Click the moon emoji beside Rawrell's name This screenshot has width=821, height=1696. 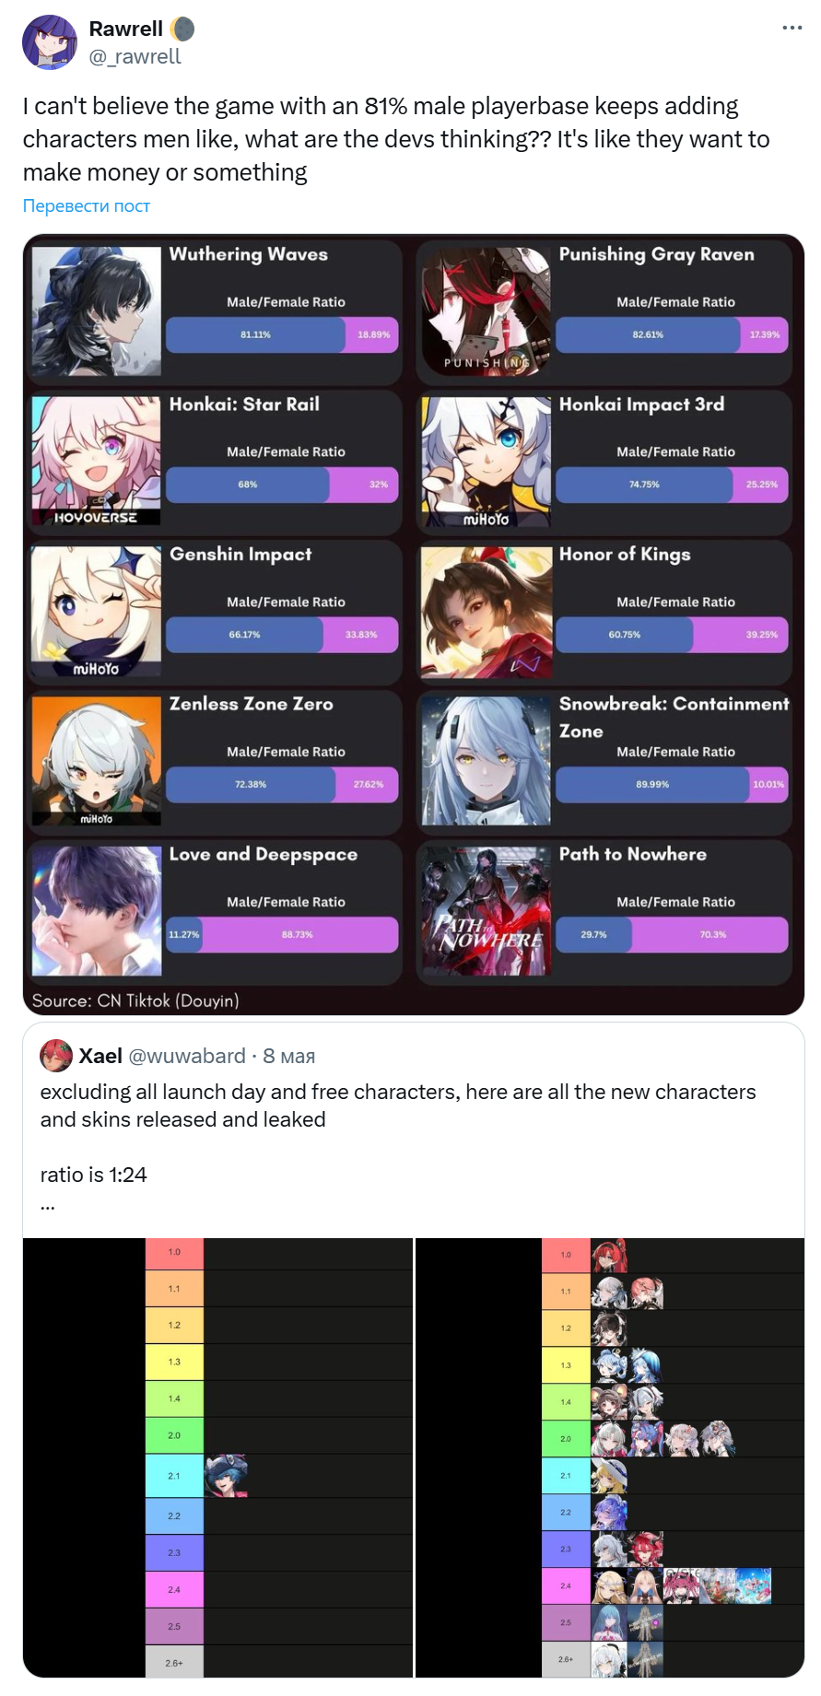click(x=182, y=29)
